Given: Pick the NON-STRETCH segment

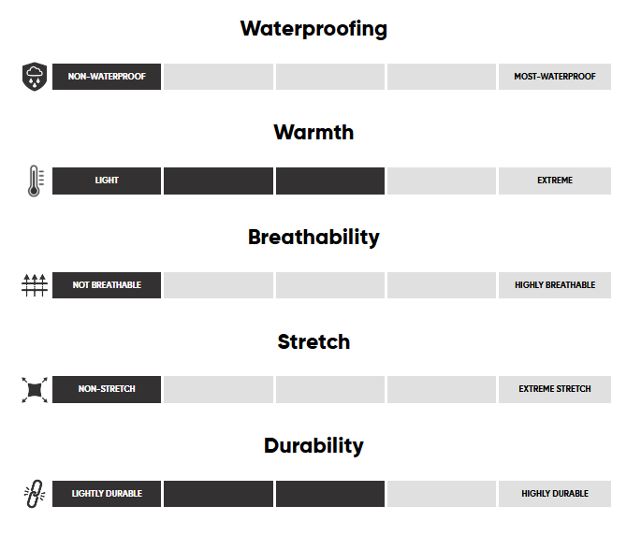Looking at the screenshot, I should coord(107,389).
